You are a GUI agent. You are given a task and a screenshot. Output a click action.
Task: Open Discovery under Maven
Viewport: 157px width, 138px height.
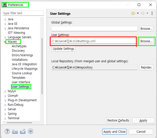(x=18, y=51)
